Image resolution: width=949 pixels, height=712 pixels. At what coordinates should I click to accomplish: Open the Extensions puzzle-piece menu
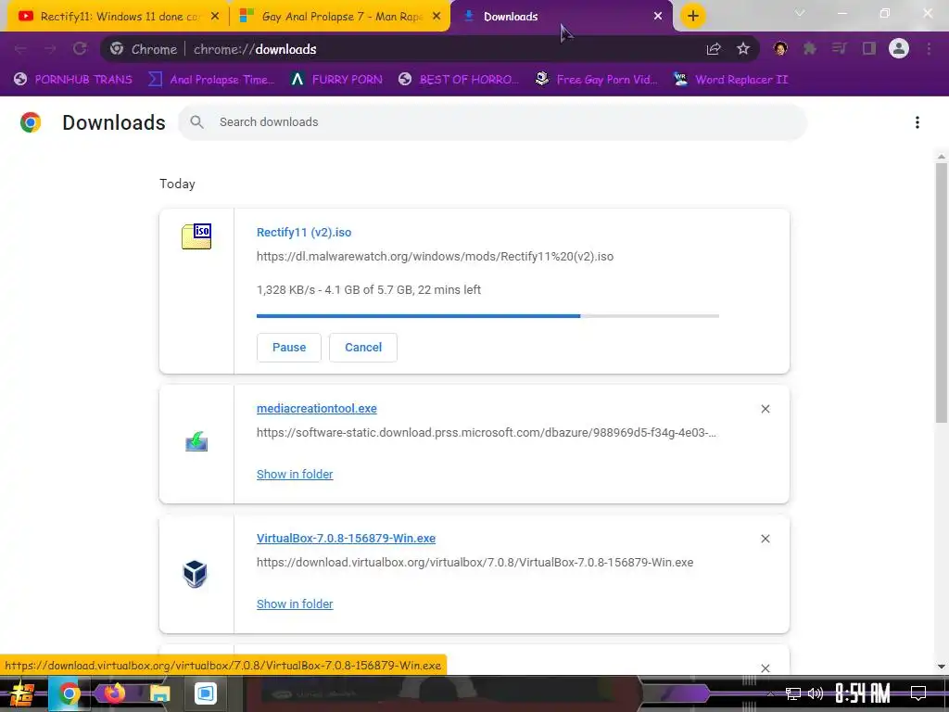810,49
